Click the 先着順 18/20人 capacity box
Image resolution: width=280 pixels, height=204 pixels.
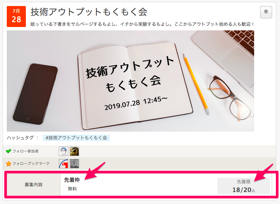point(244,186)
